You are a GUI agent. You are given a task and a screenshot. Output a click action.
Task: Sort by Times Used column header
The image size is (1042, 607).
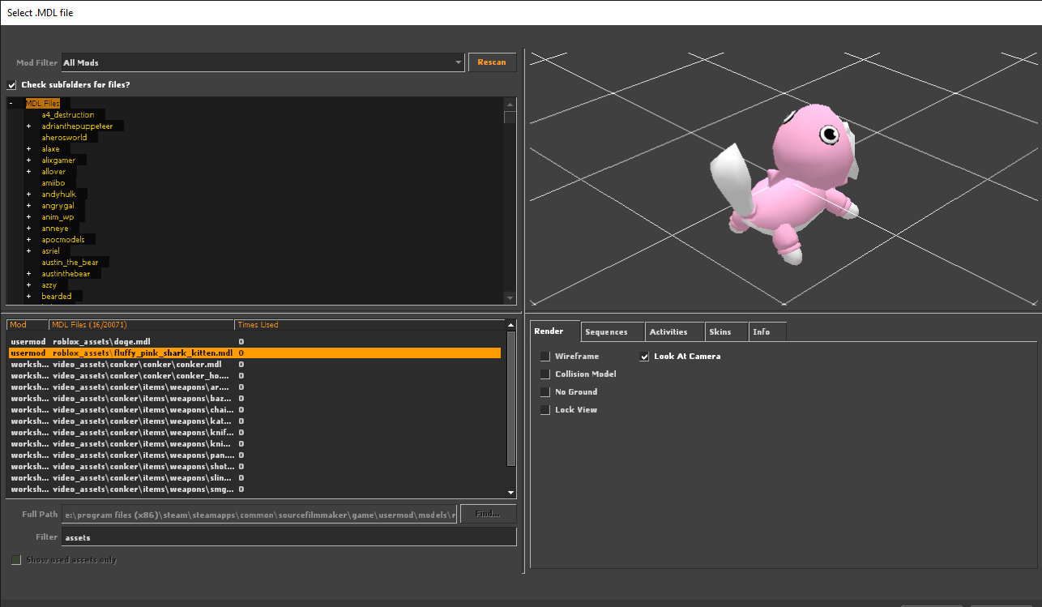click(x=369, y=325)
